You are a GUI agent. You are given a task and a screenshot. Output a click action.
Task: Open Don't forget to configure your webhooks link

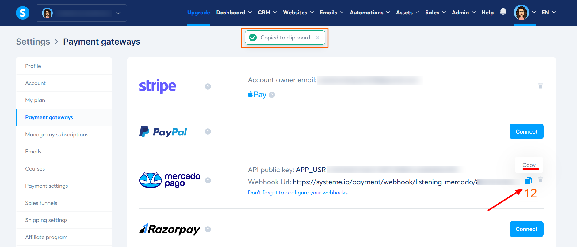pos(298,193)
